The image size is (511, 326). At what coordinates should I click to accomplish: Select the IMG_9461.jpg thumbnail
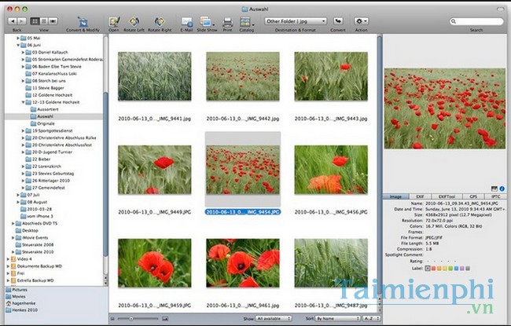click(243, 263)
